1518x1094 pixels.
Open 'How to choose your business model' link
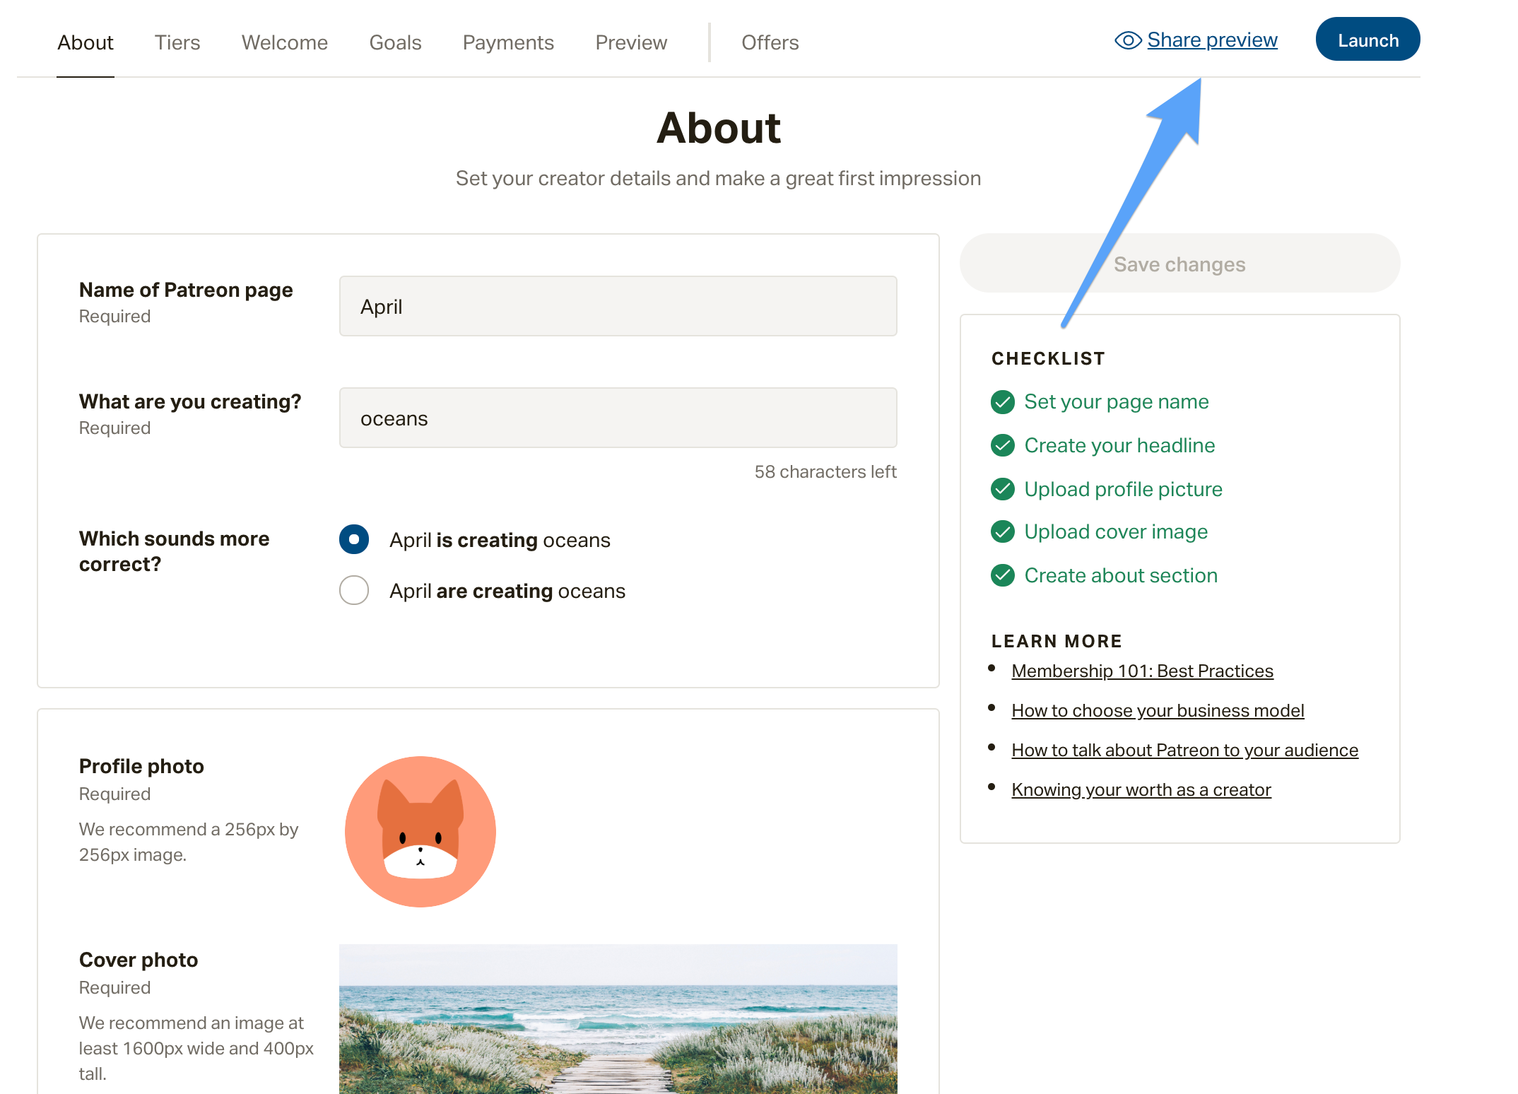click(x=1158, y=710)
